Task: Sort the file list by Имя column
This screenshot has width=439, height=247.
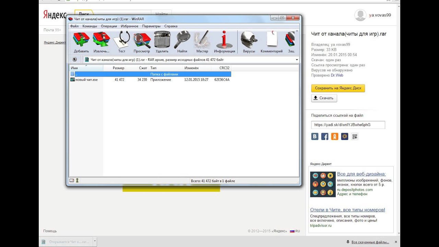Action: click(x=86, y=68)
